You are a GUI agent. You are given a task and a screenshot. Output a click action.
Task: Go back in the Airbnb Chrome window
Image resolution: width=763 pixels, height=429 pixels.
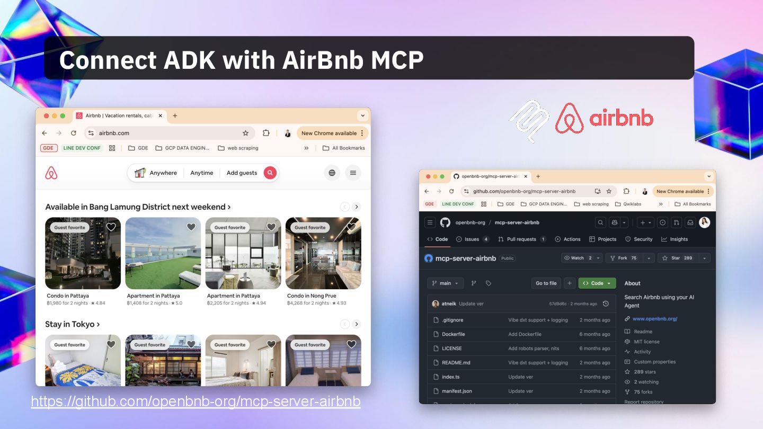tap(45, 133)
